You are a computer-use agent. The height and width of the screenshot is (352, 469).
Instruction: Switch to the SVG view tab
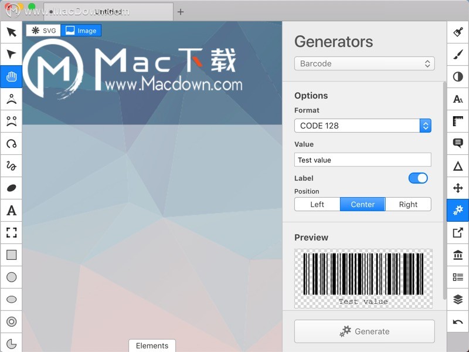point(43,31)
